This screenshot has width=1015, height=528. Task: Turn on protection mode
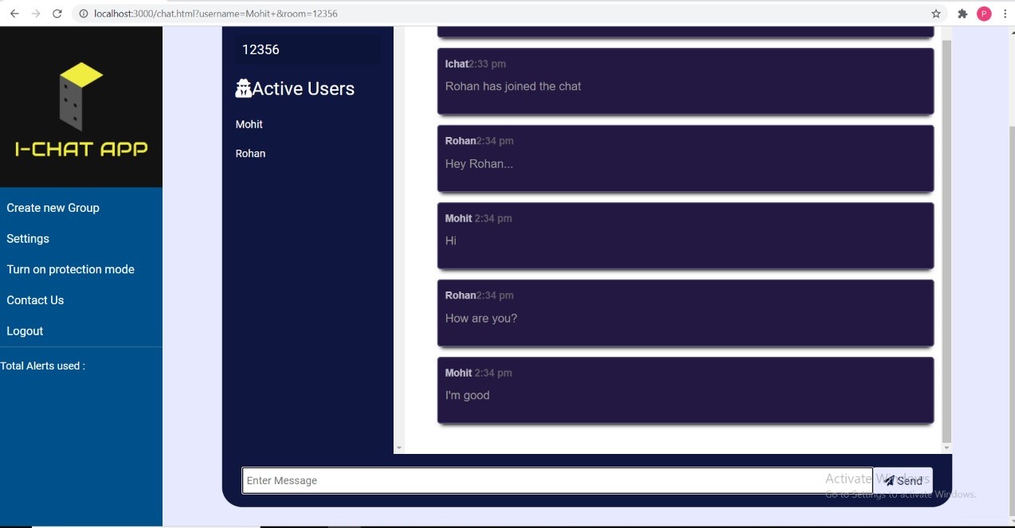70,269
